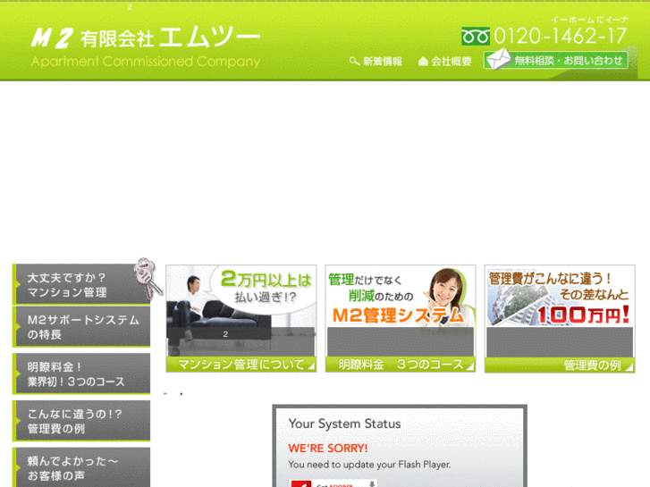Open sidebar item 大丈夫ですか？マンション管理
The width and height of the screenshot is (650, 487).
pyautogui.click(x=81, y=285)
